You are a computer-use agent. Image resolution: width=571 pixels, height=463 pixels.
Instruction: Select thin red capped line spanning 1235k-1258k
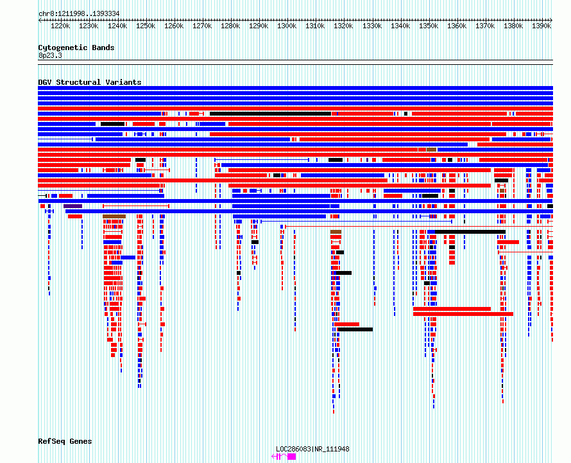click(136, 206)
